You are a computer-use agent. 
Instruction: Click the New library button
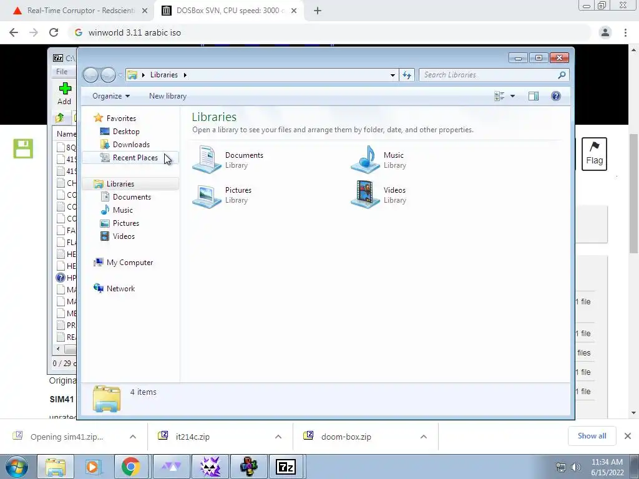coord(167,96)
